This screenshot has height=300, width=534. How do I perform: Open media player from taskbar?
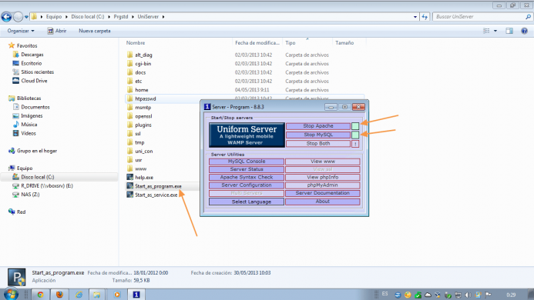point(117,295)
